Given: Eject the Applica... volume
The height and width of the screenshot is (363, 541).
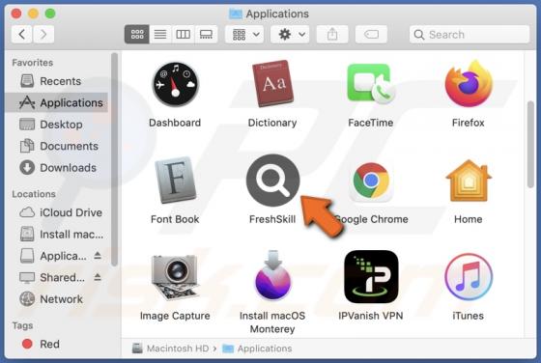Looking at the screenshot, I should coord(98,256).
